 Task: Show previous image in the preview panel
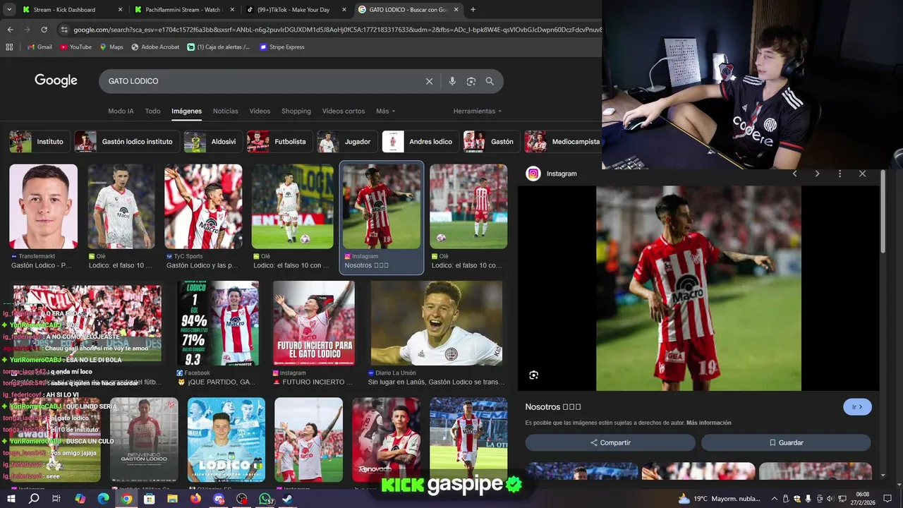click(794, 174)
